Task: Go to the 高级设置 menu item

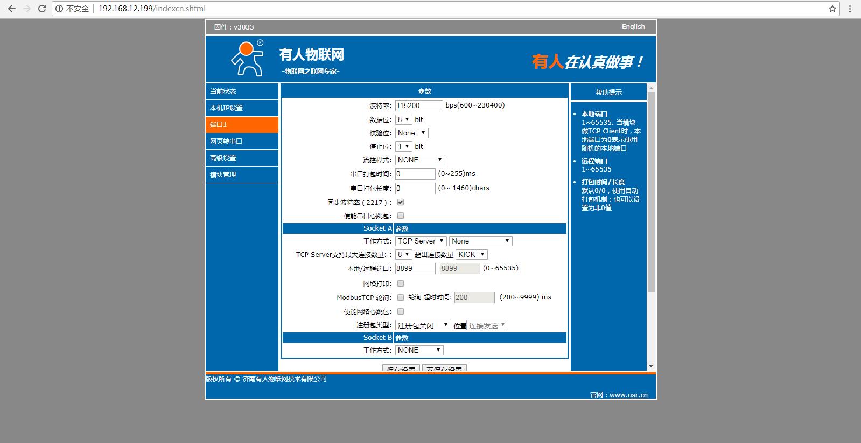Action: tap(242, 158)
